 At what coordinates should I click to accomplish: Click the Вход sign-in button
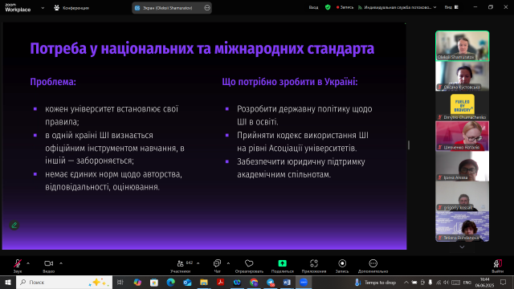313,7
